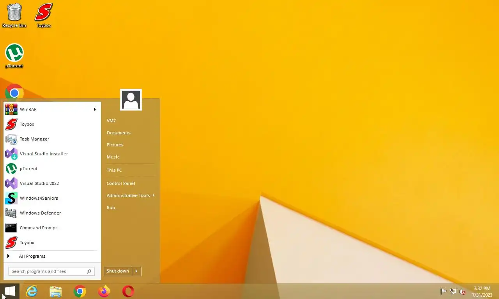Image resolution: width=499 pixels, height=299 pixels.
Task: Click the user account picture
Action: [x=131, y=100]
